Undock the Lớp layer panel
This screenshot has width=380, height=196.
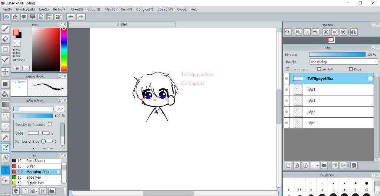(373, 48)
